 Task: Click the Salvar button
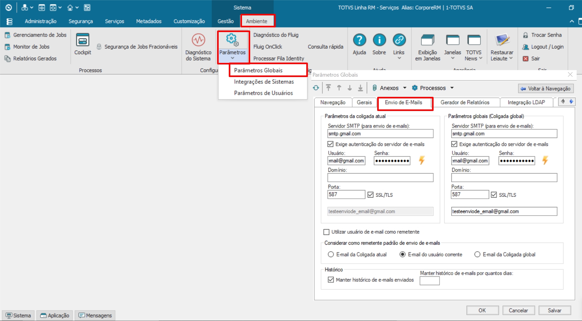555,310
